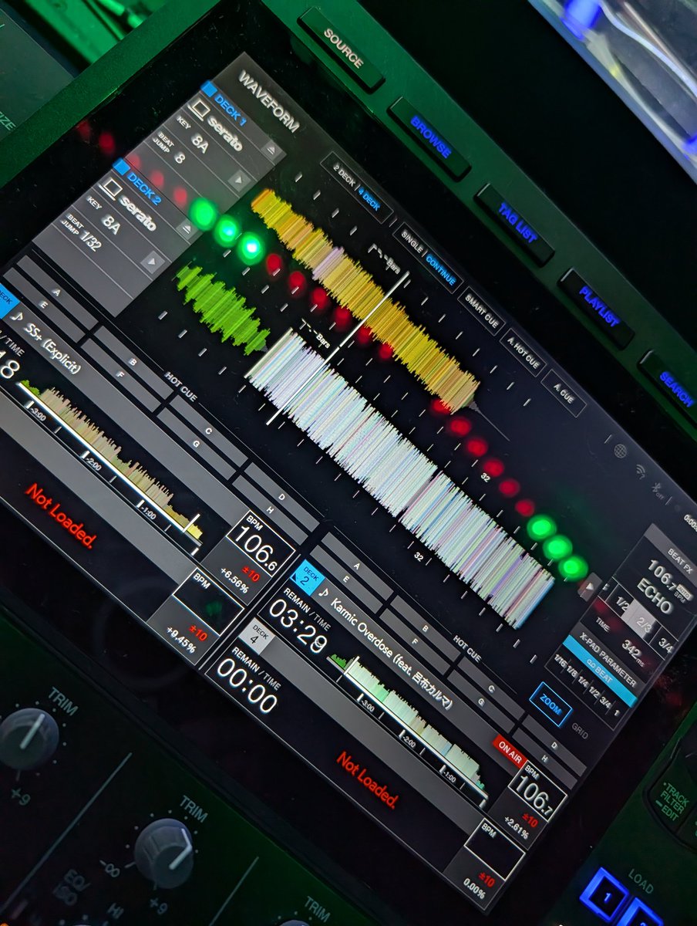This screenshot has width=697, height=926.
Task: Tap the red ON AIR indicator
Action: 510,751
